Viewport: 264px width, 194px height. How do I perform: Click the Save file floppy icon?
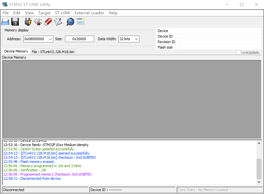pyautogui.click(x=15, y=22)
